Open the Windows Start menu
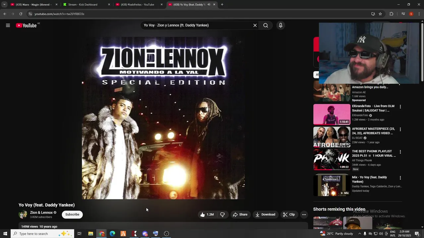Screen dimensions: 424x238 pyautogui.click(x=5, y=234)
